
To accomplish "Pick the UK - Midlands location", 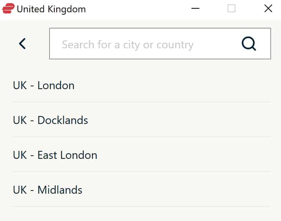I will click(x=142, y=190).
